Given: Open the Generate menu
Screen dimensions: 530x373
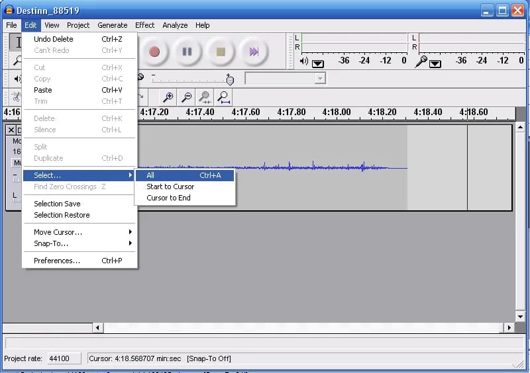Looking at the screenshot, I should (x=112, y=25).
